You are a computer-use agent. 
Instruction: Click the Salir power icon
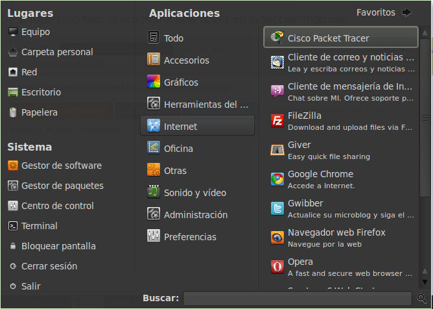[x=13, y=286]
